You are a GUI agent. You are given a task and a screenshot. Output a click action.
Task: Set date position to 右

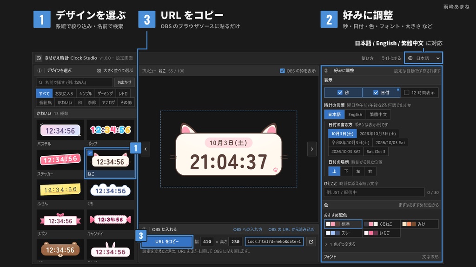370,172
